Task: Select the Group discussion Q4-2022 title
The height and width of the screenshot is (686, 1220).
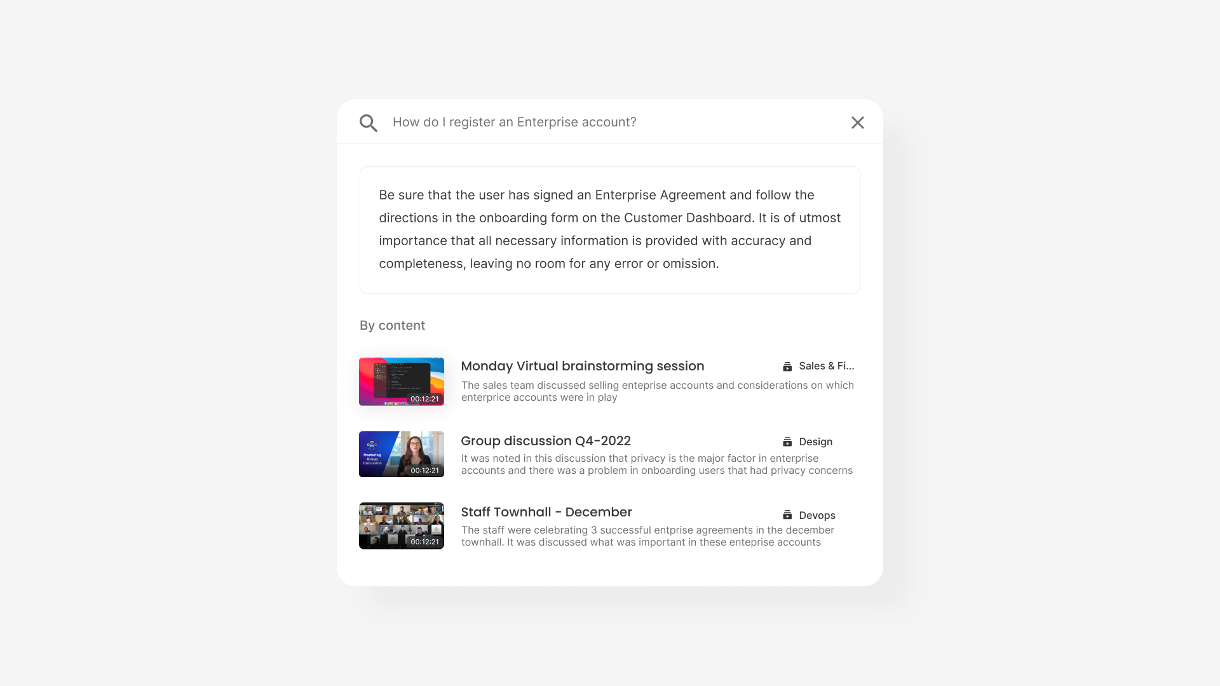Action: [x=546, y=441]
